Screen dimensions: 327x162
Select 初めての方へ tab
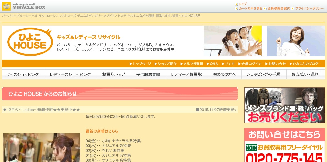click(x=224, y=75)
